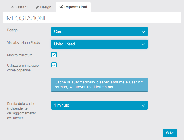Viewport: 184px width, 140px height.
Task: Expand the Visualizzazione Feeds dropdown
Action: tap(99, 44)
